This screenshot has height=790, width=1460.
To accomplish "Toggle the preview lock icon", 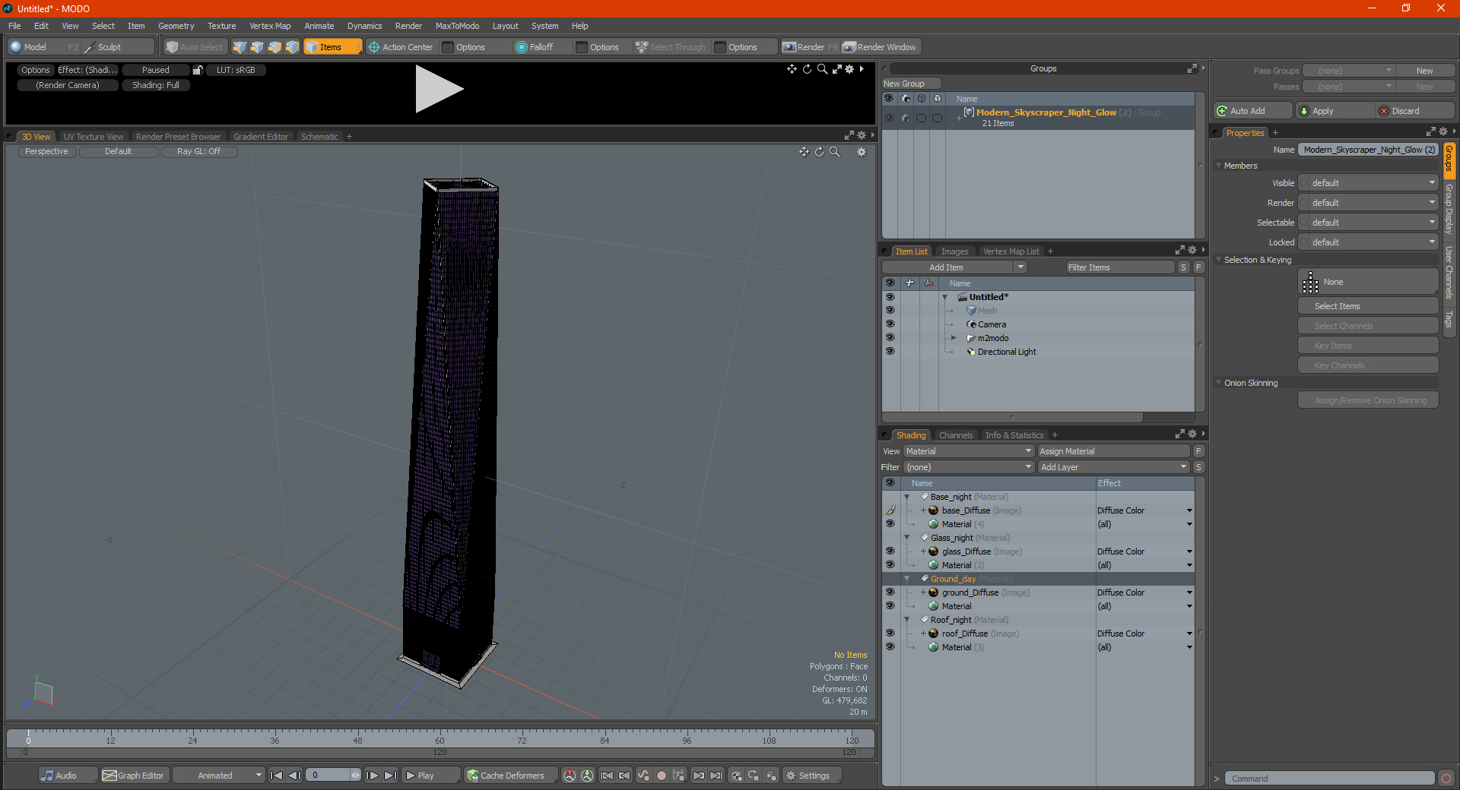I will click(x=198, y=70).
